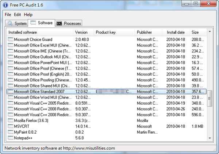Click the Software tab window icon
This screenshot has width=219, height=154.
click(33, 23)
